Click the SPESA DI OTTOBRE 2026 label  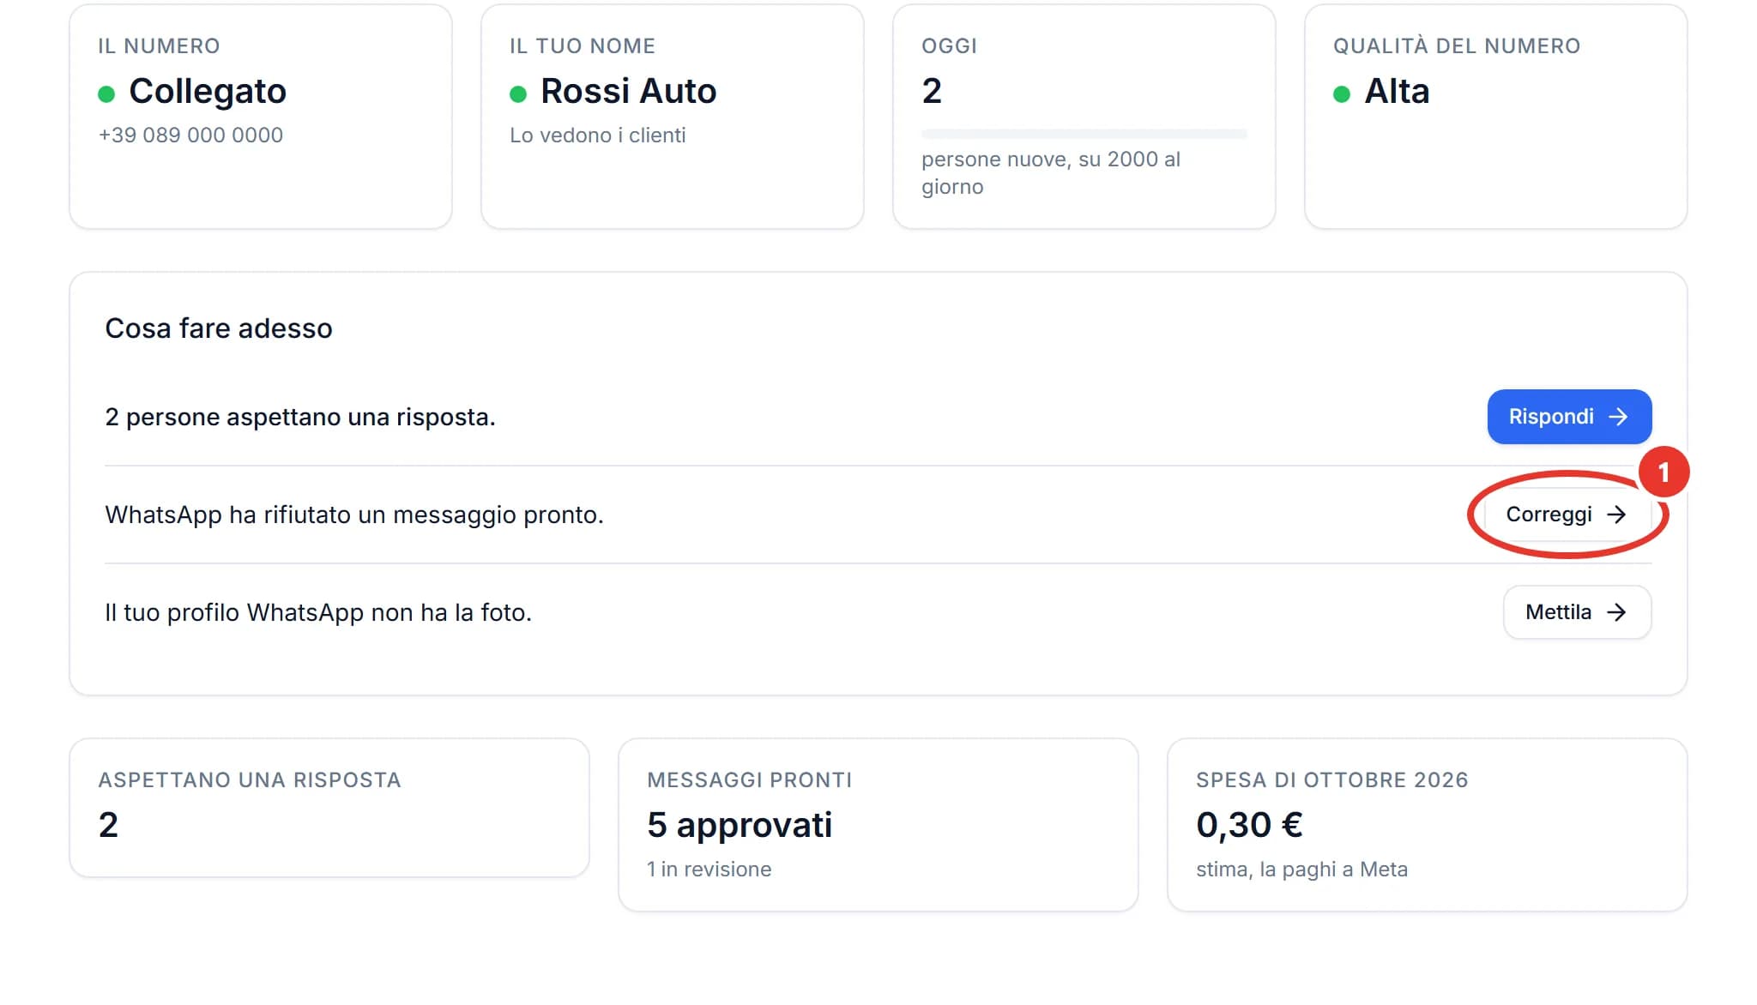[x=1332, y=780]
